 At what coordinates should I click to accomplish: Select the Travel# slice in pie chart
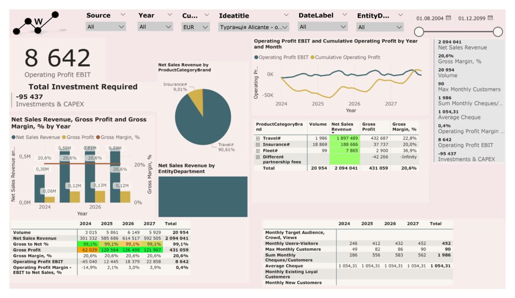(201, 122)
